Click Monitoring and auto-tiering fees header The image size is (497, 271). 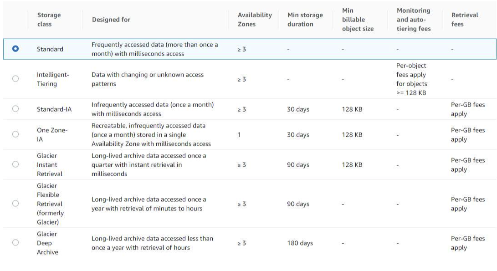pos(413,20)
